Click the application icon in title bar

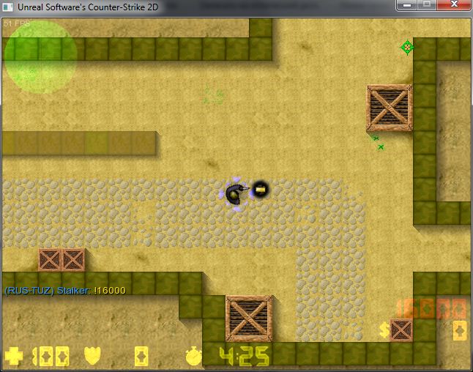pyautogui.click(x=8, y=7)
